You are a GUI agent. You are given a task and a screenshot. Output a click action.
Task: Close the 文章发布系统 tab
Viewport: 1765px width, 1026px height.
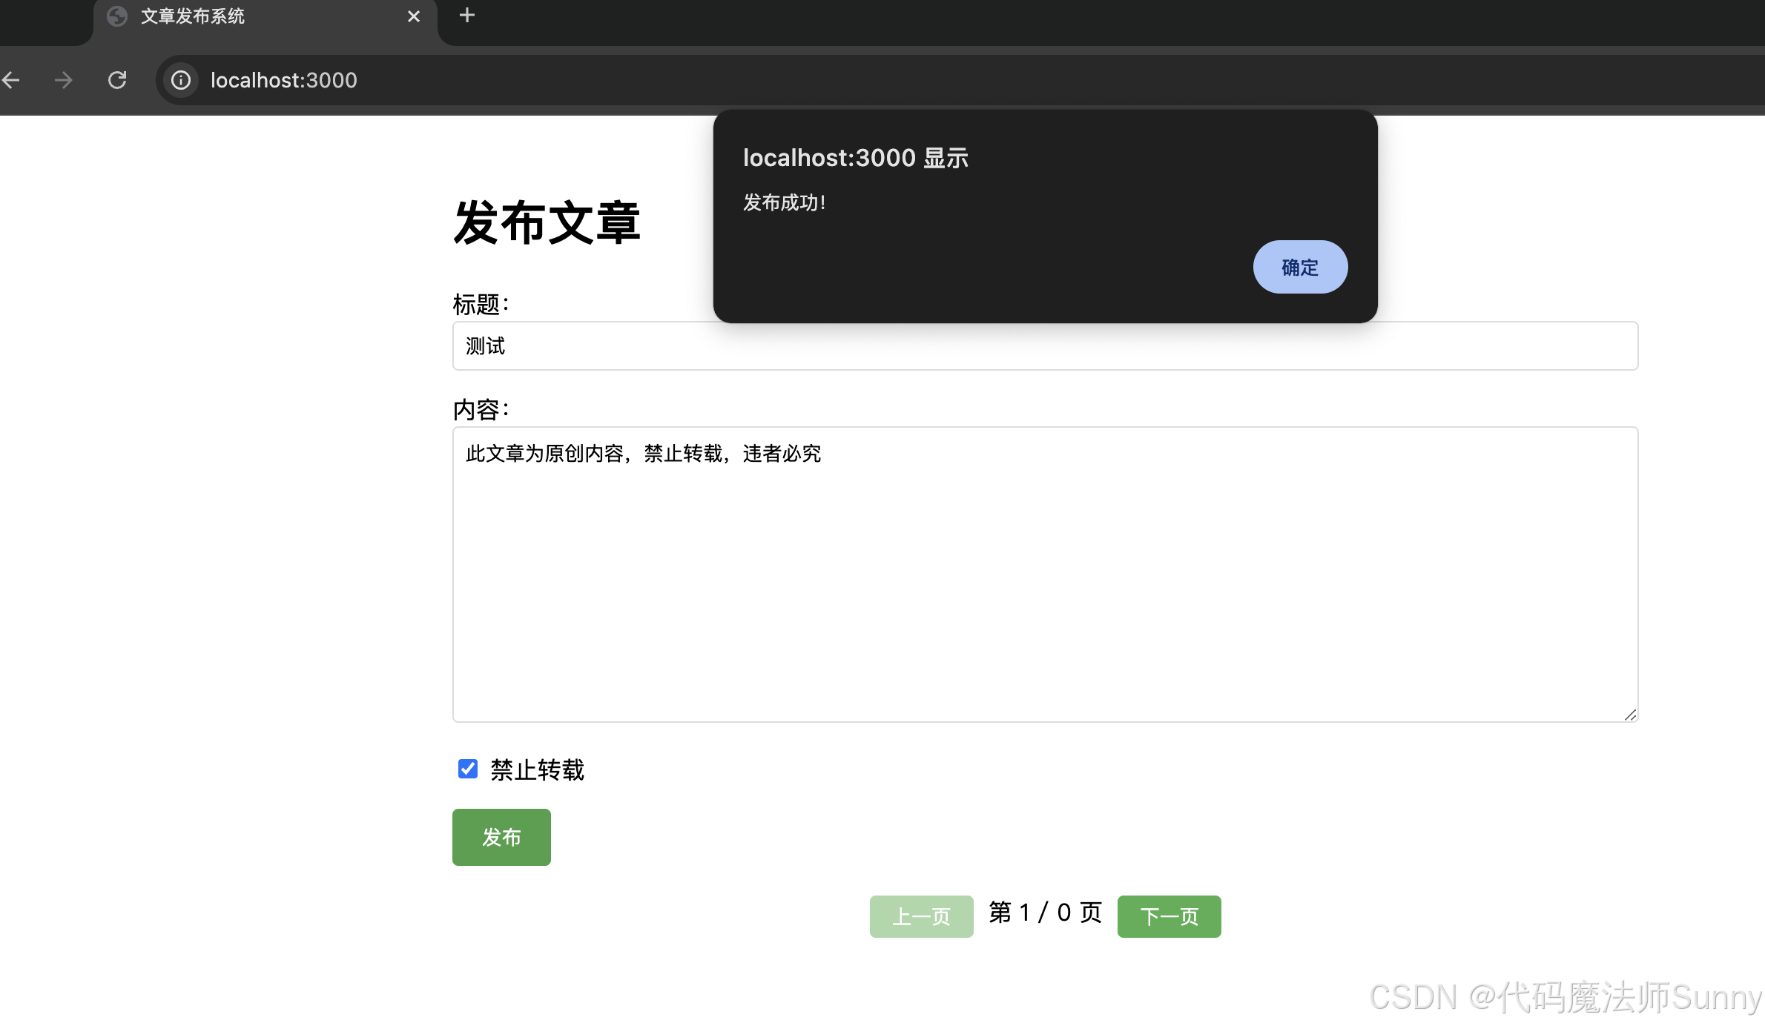[x=414, y=16]
